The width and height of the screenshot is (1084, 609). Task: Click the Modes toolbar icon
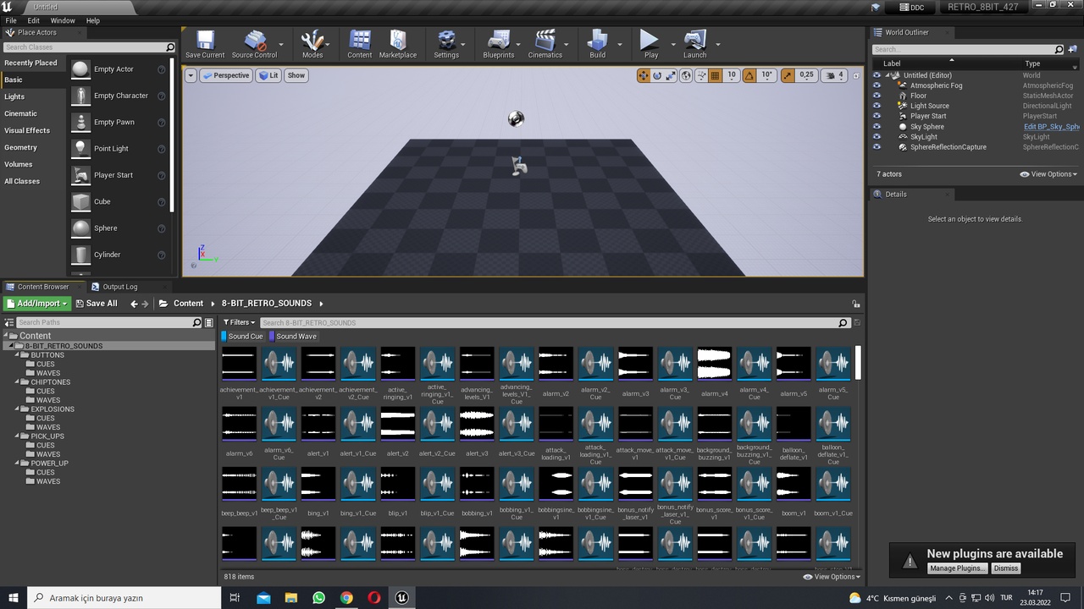[x=312, y=44]
